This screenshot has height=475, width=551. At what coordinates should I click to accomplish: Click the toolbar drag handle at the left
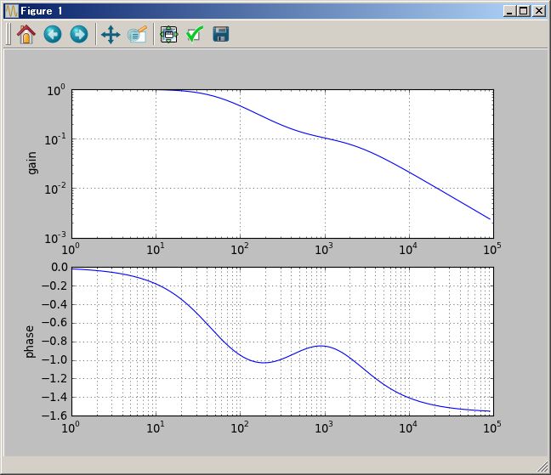point(9,34)
